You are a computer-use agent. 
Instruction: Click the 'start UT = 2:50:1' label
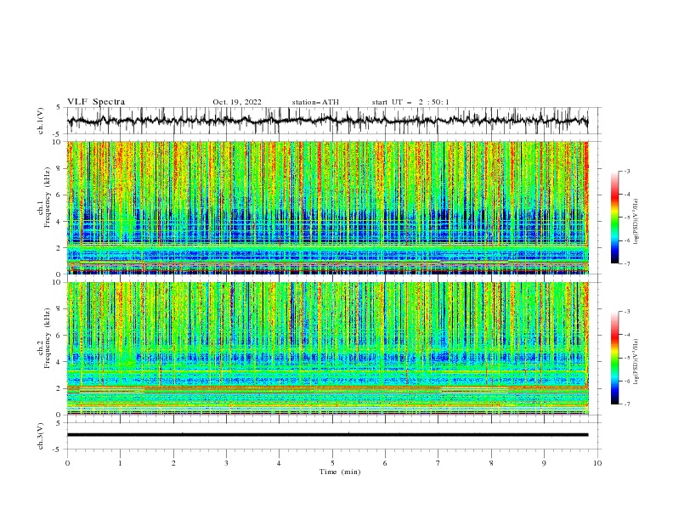[x=410, y=102]
